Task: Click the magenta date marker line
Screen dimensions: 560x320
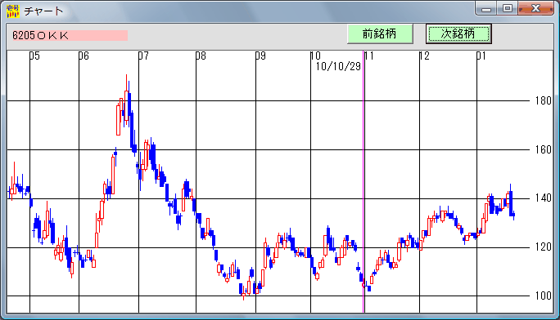Action: tap(364, 181)
